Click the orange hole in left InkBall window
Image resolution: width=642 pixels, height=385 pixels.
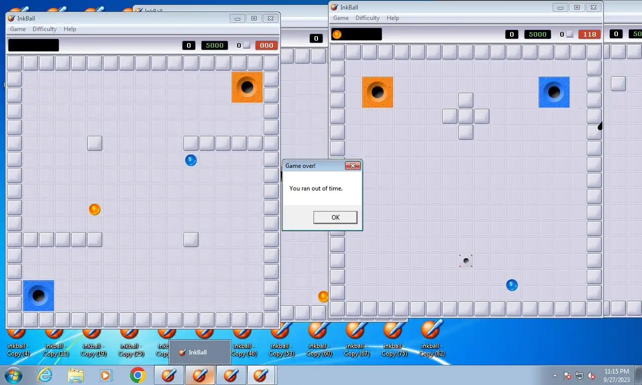point(247,87)
